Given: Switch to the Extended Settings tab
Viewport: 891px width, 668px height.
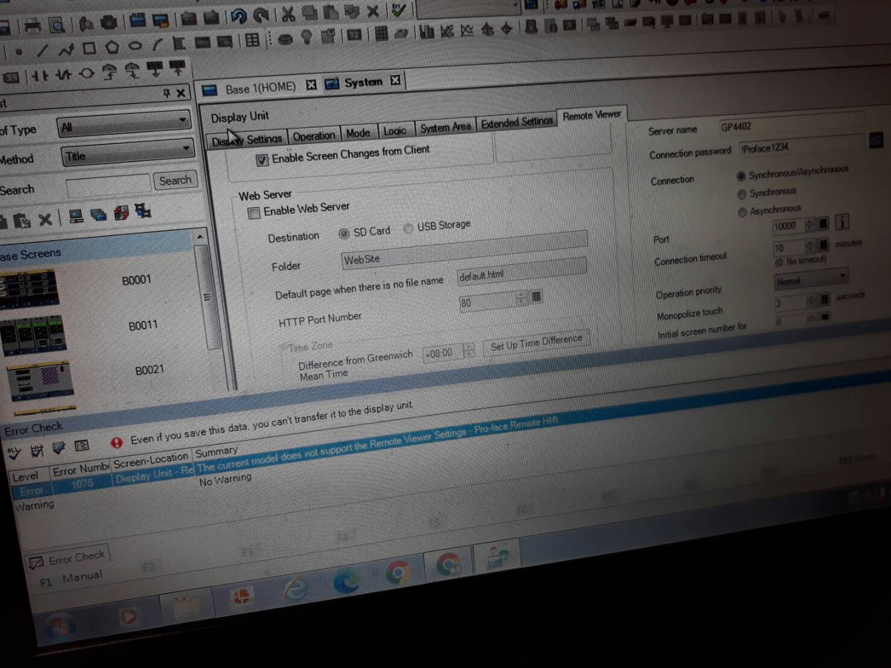Looking at the screenshot, I should tap(516, 123).
